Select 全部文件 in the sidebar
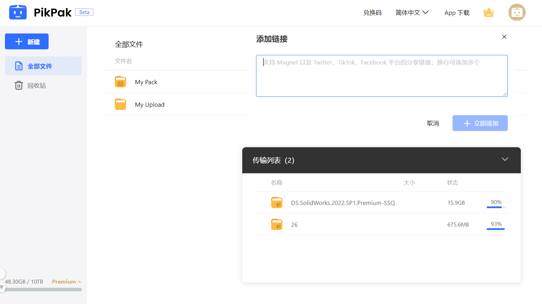 [43, 66]
